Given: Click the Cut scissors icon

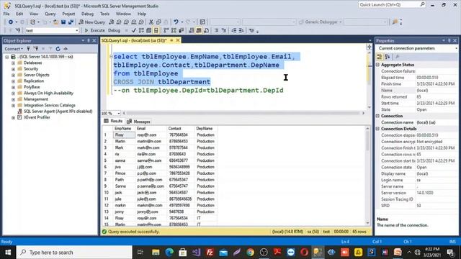Looking at the screenshot, I should (151, 22).
